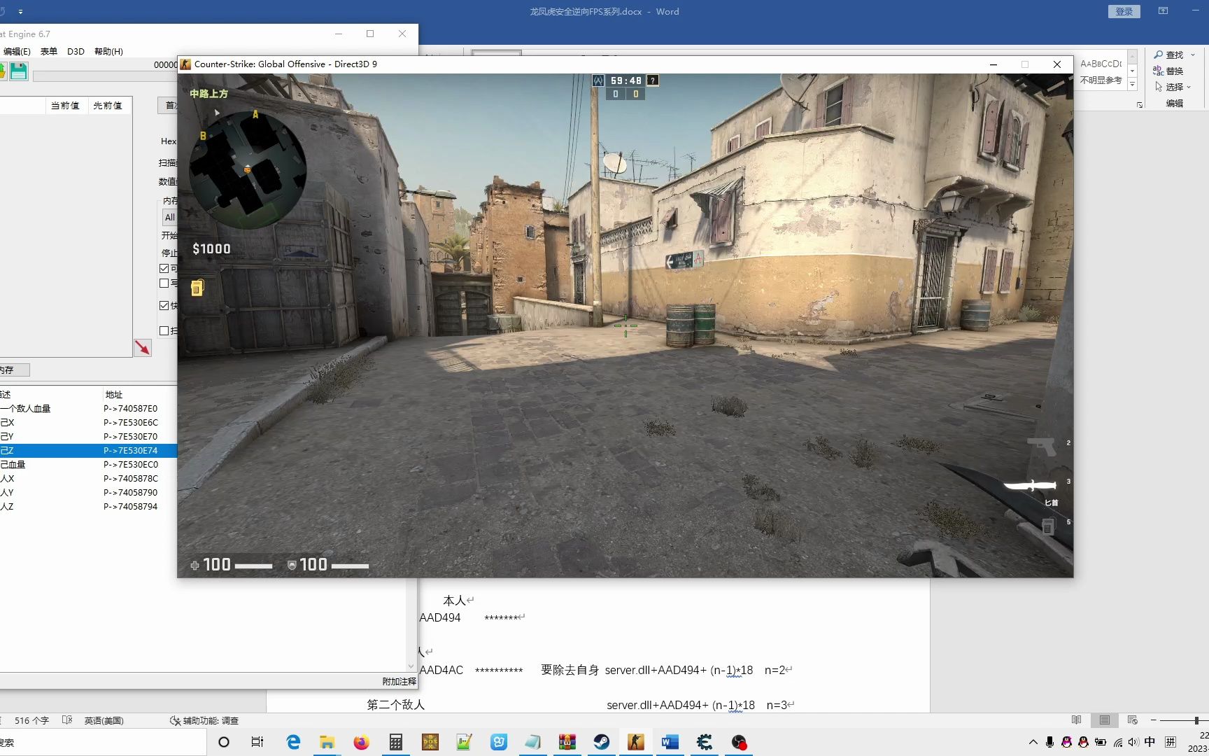Open Firefox from the taskbar

point(361,742)
